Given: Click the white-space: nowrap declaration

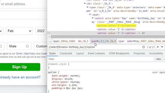Looking at the screenshot, I should pos(66,82).
